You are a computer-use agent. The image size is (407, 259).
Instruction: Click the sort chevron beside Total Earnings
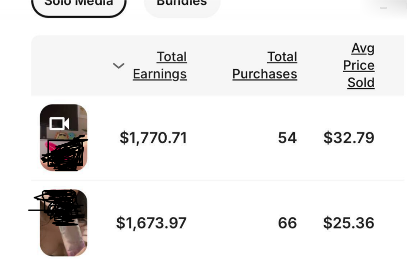click(x=119, y=66)
